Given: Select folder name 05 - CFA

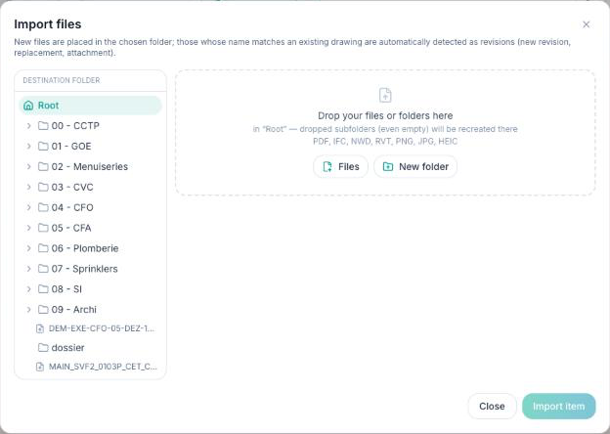Looking at the screenshot, I should tap(71, 228).
